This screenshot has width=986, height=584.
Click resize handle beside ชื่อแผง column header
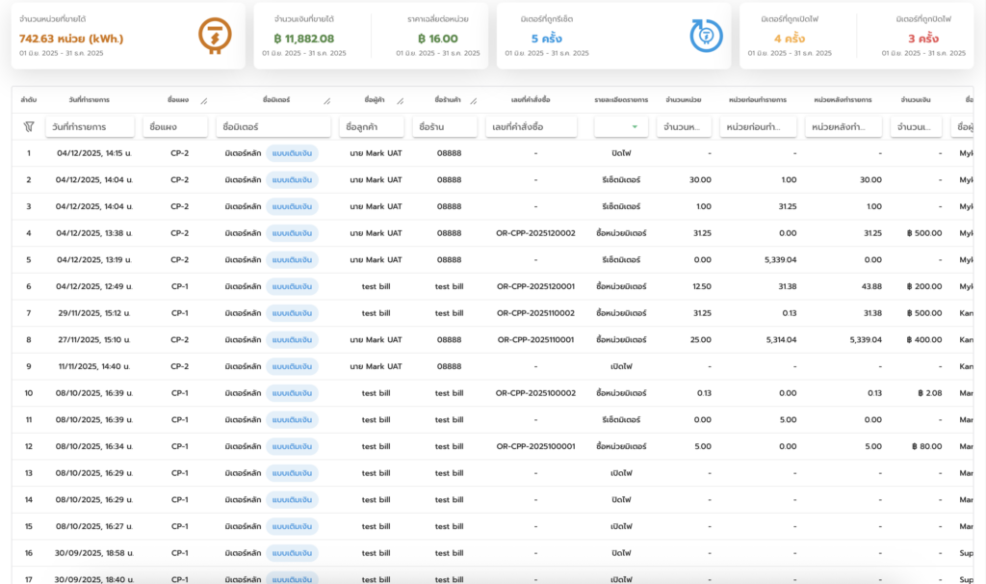click(203, 100)
